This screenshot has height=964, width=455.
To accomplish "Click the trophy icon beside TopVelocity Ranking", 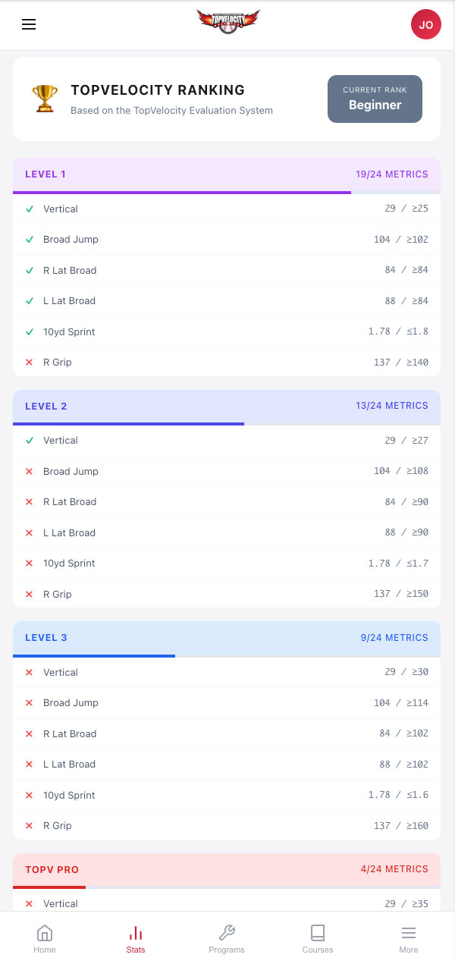I will (x=44, y=98).
